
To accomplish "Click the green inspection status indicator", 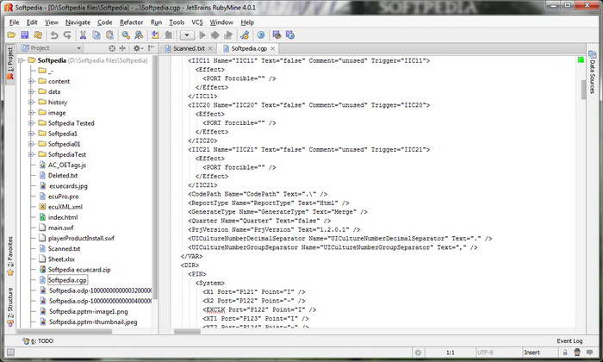I will [x=581, y=59].
